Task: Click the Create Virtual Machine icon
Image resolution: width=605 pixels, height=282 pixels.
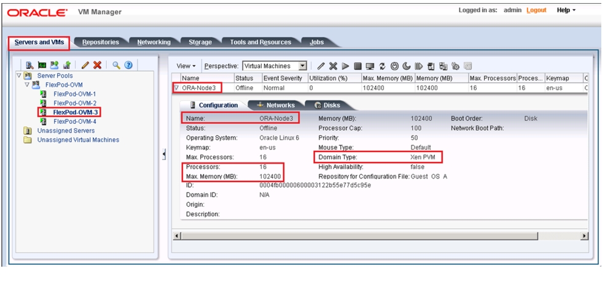Action: [67, 65]
